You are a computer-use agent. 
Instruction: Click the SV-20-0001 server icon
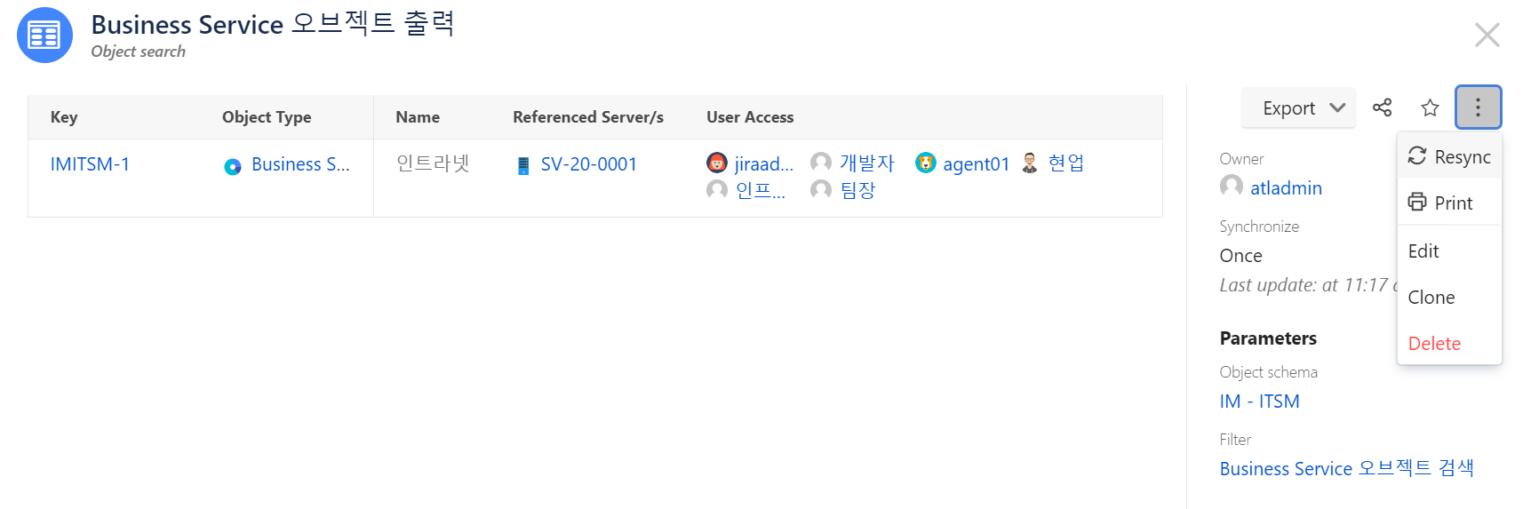[x=523, y=165]
